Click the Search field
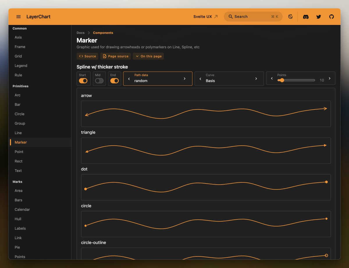Viewport: 349px width, 268px height. 253,17
